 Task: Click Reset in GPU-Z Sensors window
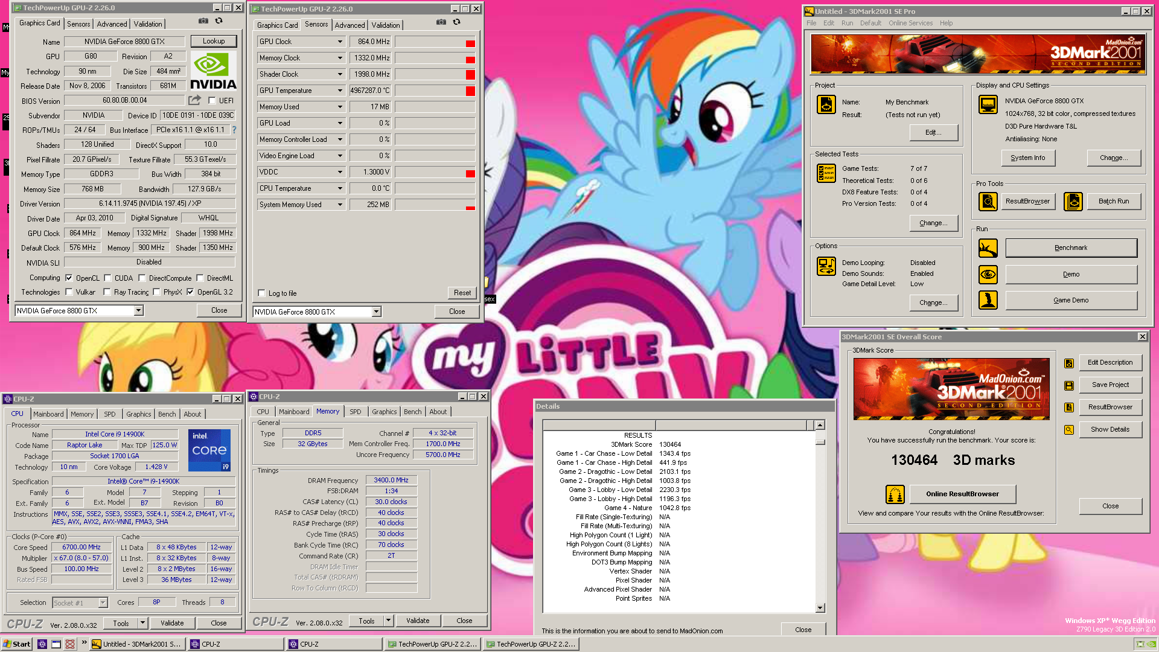pyautogui.click(x=462, y=293)
